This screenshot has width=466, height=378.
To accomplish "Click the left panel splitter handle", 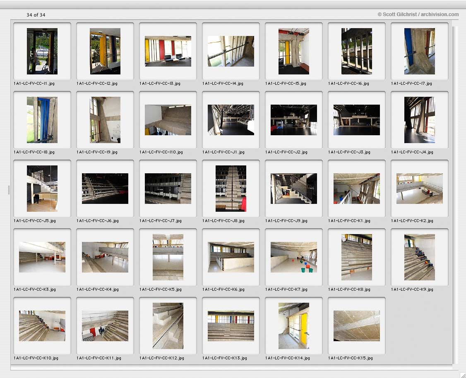I will (x=9, y=190).
